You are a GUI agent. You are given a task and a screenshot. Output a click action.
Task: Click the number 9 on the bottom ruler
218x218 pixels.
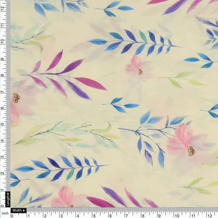(160, 216)
